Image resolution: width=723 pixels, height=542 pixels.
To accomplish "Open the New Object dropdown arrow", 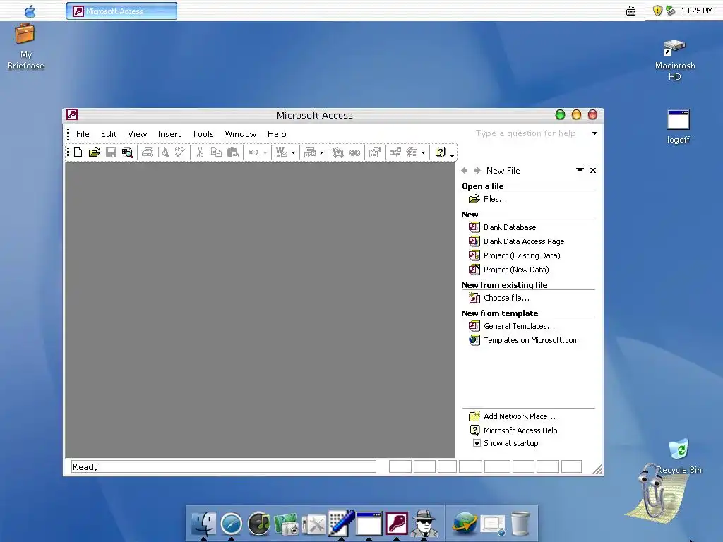I will (x=424, y=152).
